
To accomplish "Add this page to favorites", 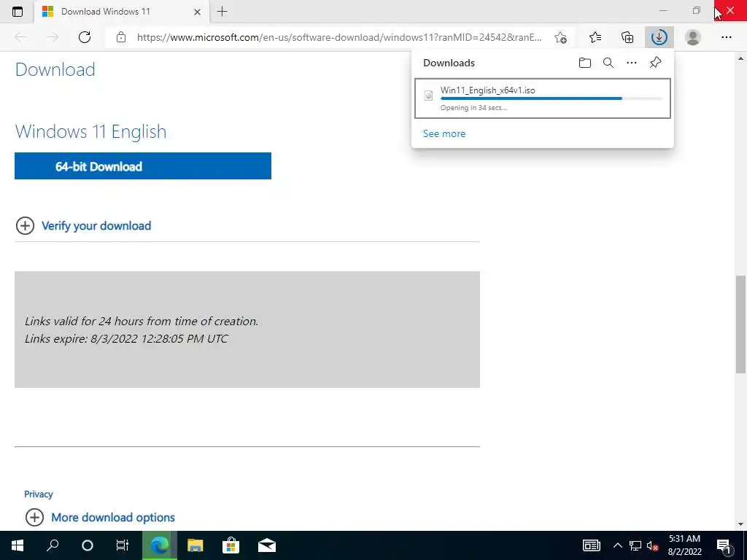I will click(x=561, y=38).
